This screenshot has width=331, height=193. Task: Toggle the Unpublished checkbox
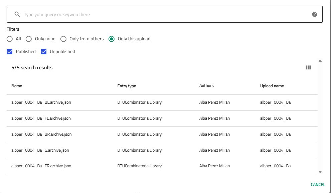pos(44,52)
